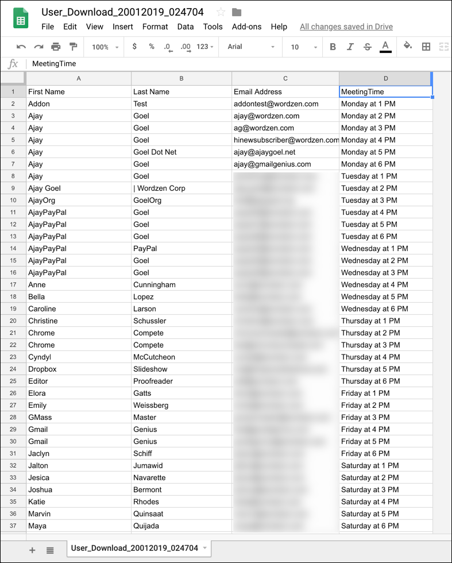Click the undo arrow icon
The image size is (452, 563).
(x=21, y=47)
